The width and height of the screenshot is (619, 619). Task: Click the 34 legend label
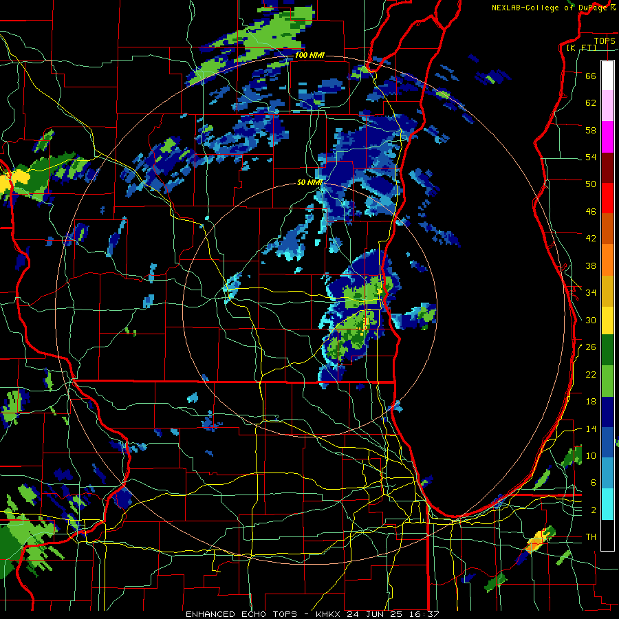(591, 293)
